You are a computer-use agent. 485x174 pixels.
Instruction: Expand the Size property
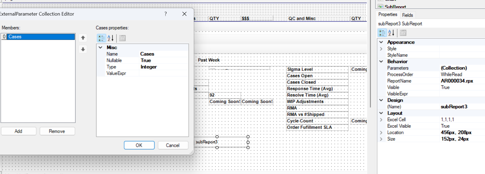click(381, 139)
